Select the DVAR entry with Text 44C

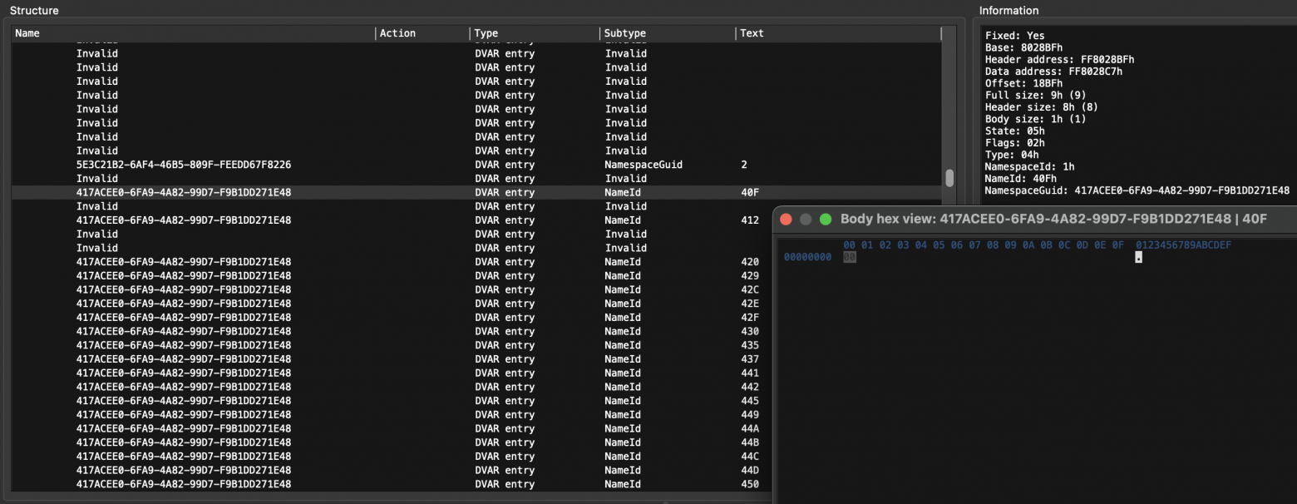tap(392, 456)
